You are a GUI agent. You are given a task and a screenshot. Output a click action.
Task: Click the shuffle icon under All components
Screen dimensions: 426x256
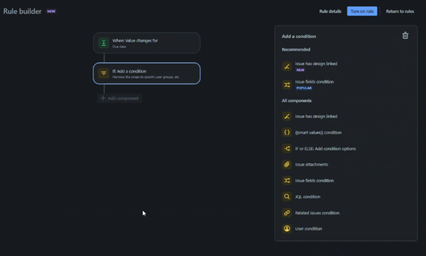point(287,180)
